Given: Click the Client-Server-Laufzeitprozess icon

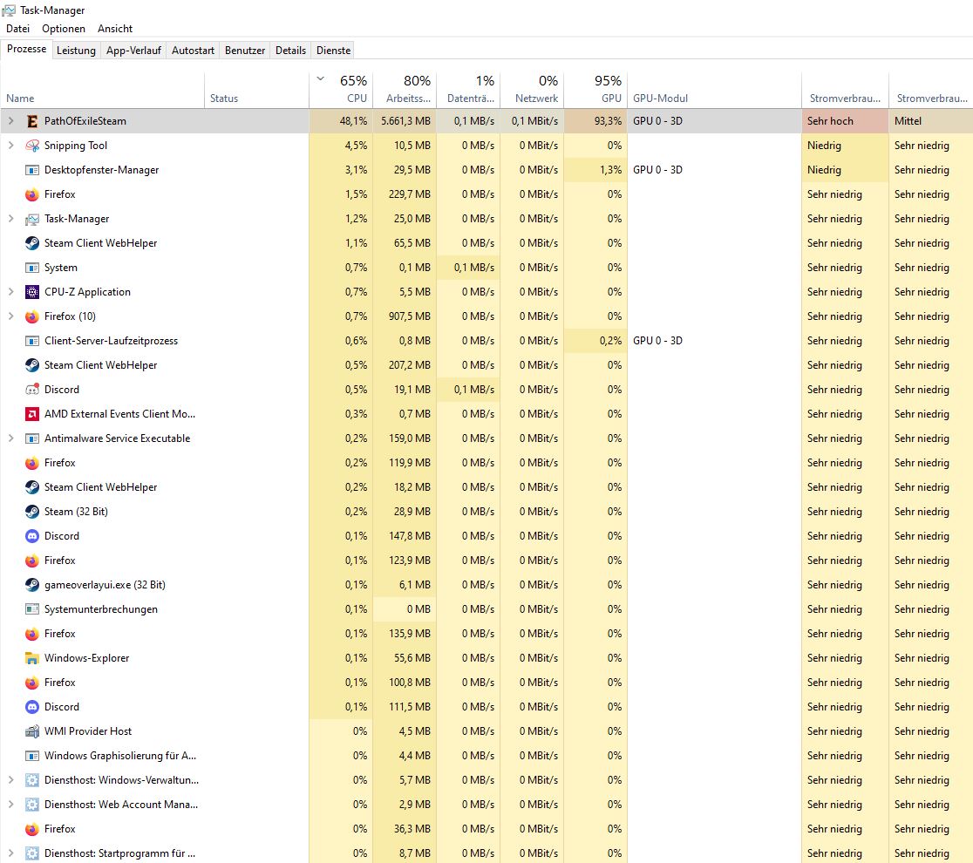Looking at the screenshot, I should [32, 341].
